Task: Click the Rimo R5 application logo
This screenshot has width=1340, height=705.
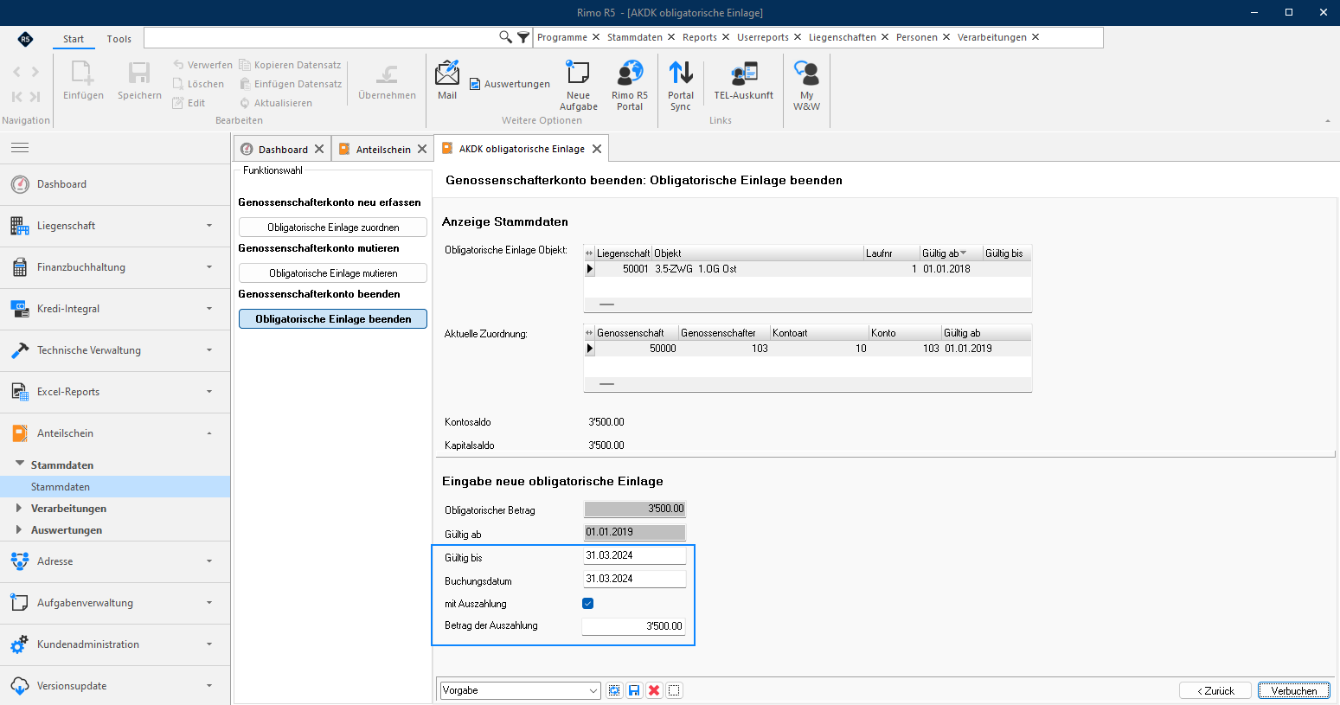Action: 25,39
